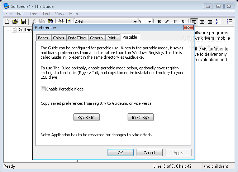
Task: Save using the floppy disk icon
Action: (x=23, y=21)
